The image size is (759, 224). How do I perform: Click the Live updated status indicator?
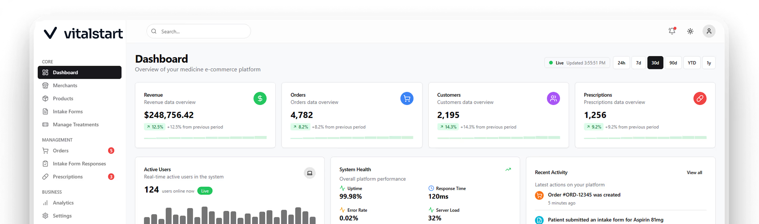577,63
